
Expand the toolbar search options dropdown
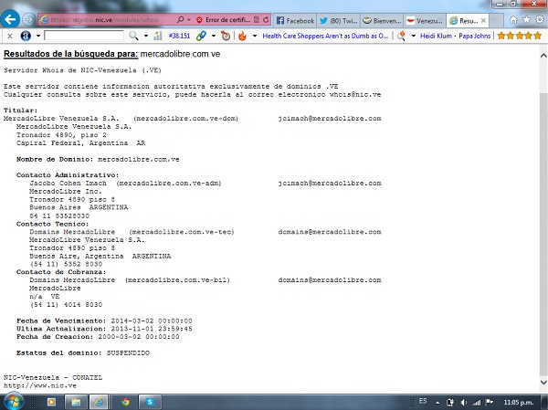[x=146, y=36]
